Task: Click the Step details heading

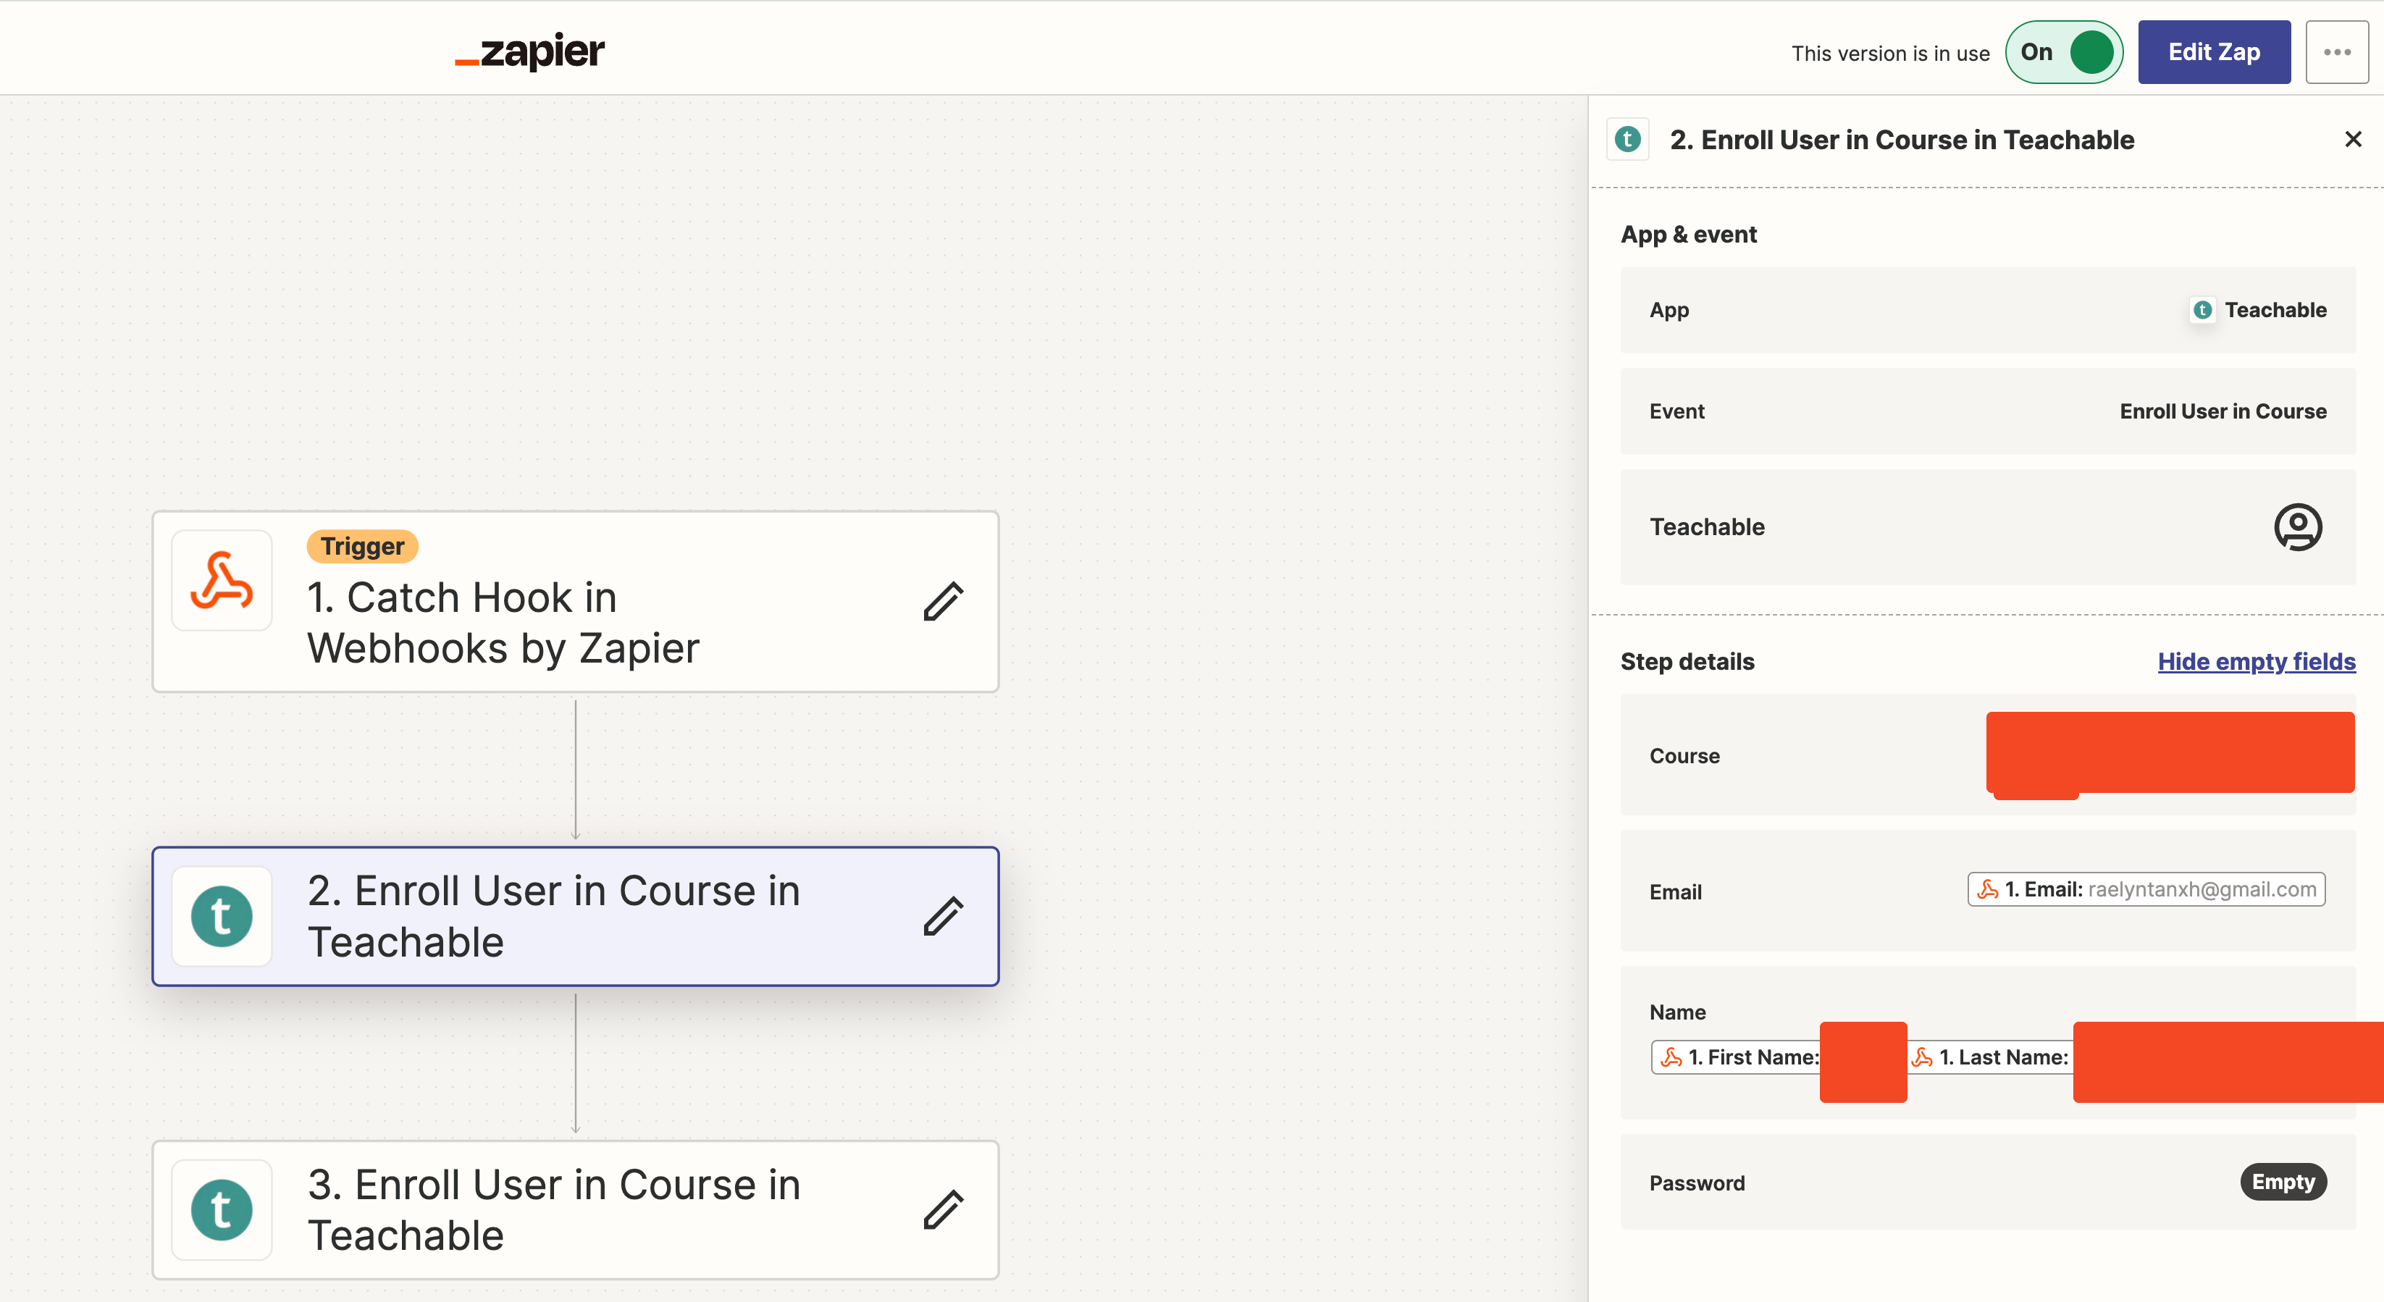Action: (x=1687, y=662)
